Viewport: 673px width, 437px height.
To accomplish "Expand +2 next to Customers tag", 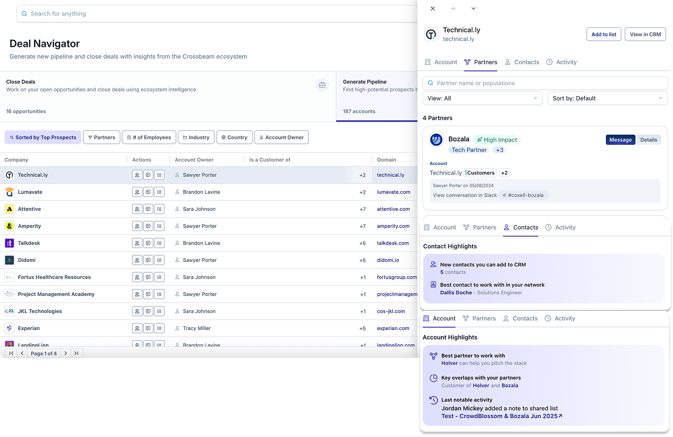I will click(x=504, y=173).
